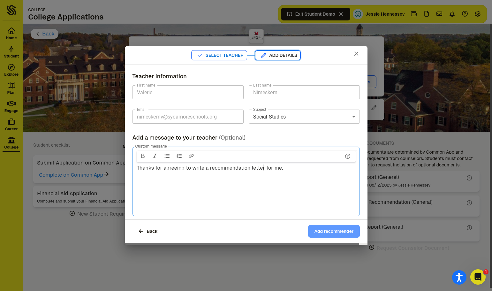The width and height of the screenshot is (492, 291).
Task: Open notifications bell icon
Action: pyautogui.click(x=452, y=14)
